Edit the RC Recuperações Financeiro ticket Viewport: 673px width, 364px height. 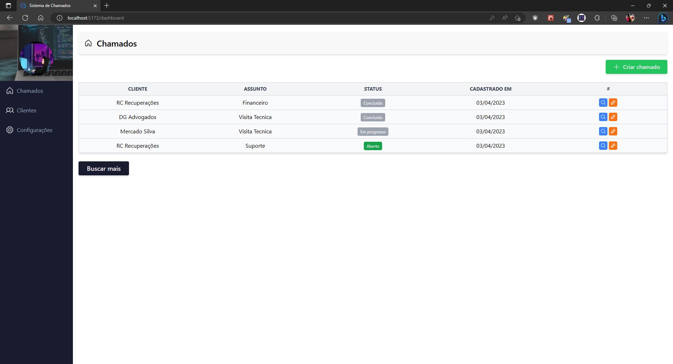coord(613,103)
